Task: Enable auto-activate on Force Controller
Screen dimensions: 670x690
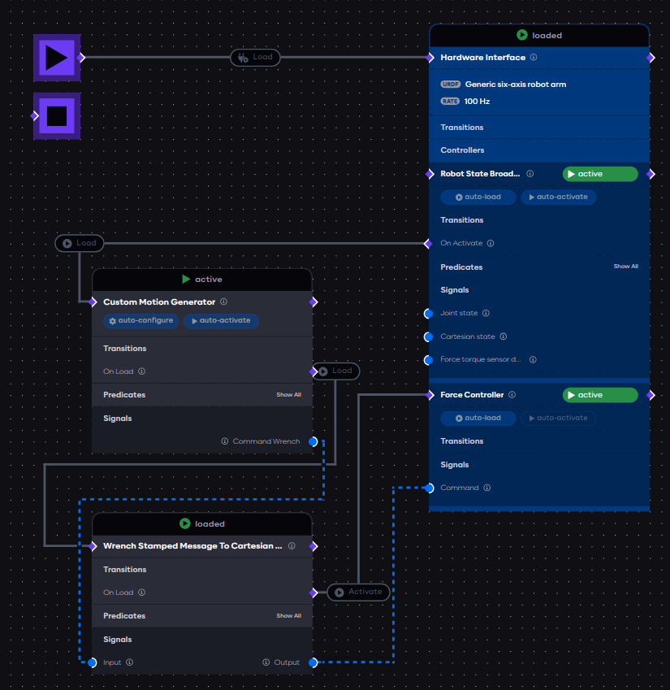Action: point(558,418)
